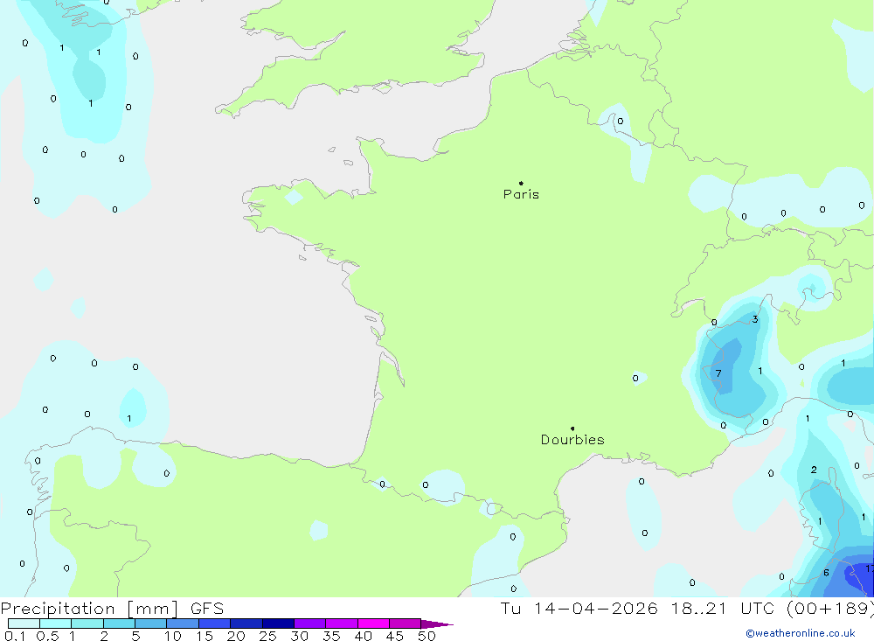The width and height of the screenshot is (874, 641).
Task: Click the '(00+189)' forecast offset text
Action: (x=830, y=609)
